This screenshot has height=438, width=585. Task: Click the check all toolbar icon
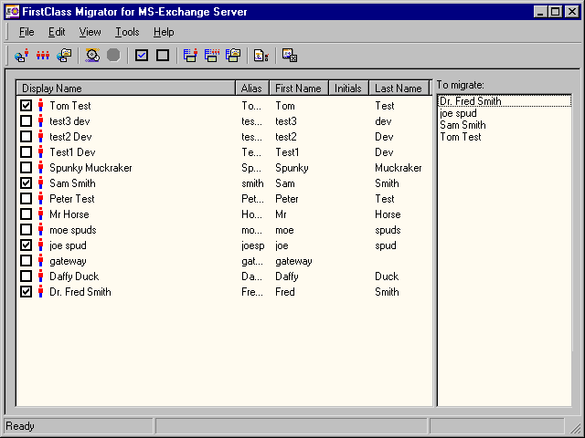click(x=142, y=56)
